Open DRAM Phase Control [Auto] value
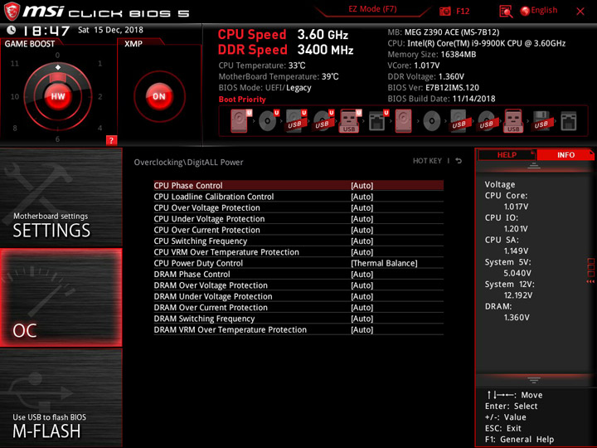Image resolution: width=597 pixels, height=448 pixels. pyautogui.click(x=362, y=275)
